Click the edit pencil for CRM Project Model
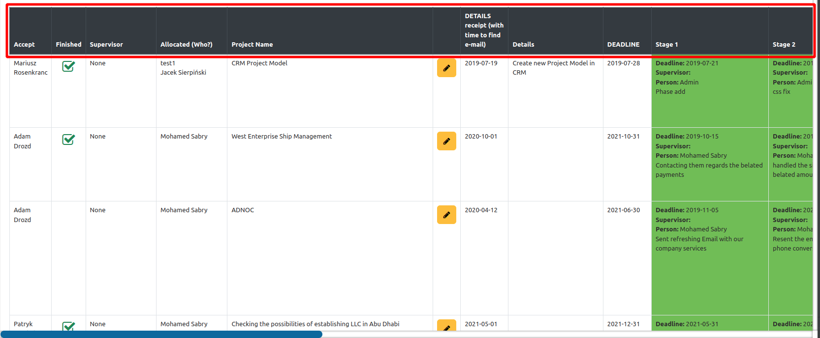 tap(446, 68)
